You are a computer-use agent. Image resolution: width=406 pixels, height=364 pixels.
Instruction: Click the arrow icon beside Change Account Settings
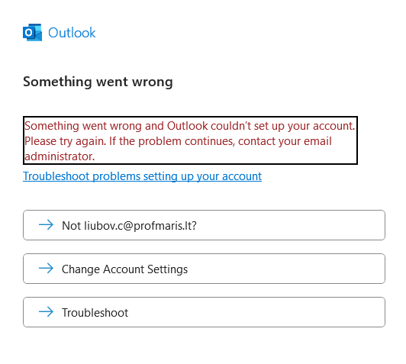46,268
